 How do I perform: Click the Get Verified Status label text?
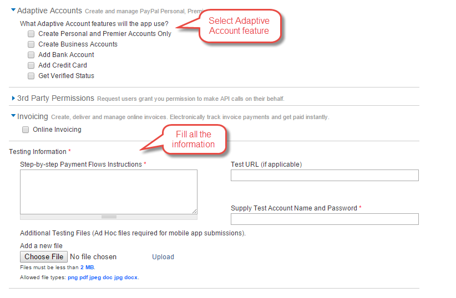pyautogui.click(x=66, y=76)
